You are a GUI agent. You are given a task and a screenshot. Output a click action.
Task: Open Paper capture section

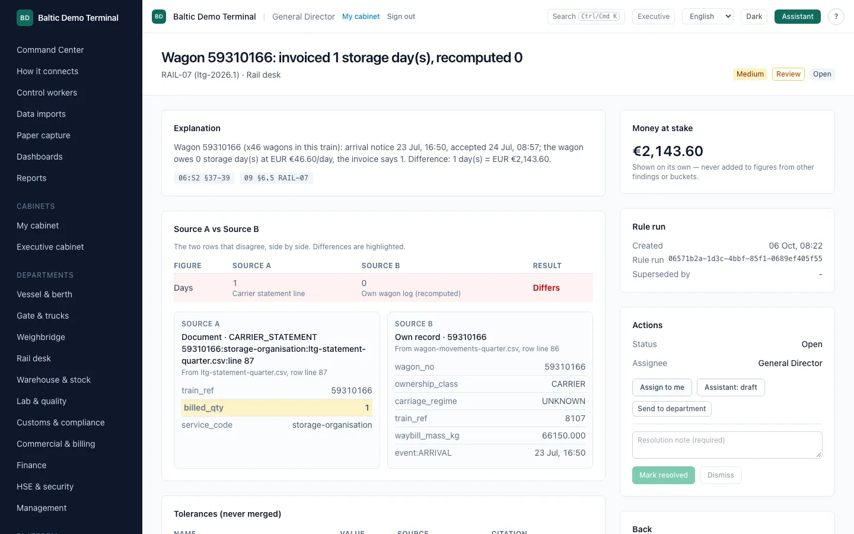tap(43, 135)
